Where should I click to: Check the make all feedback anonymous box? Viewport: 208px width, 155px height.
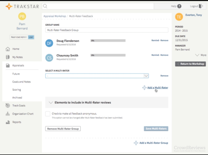pyautogui.click(x=48, y=114)
